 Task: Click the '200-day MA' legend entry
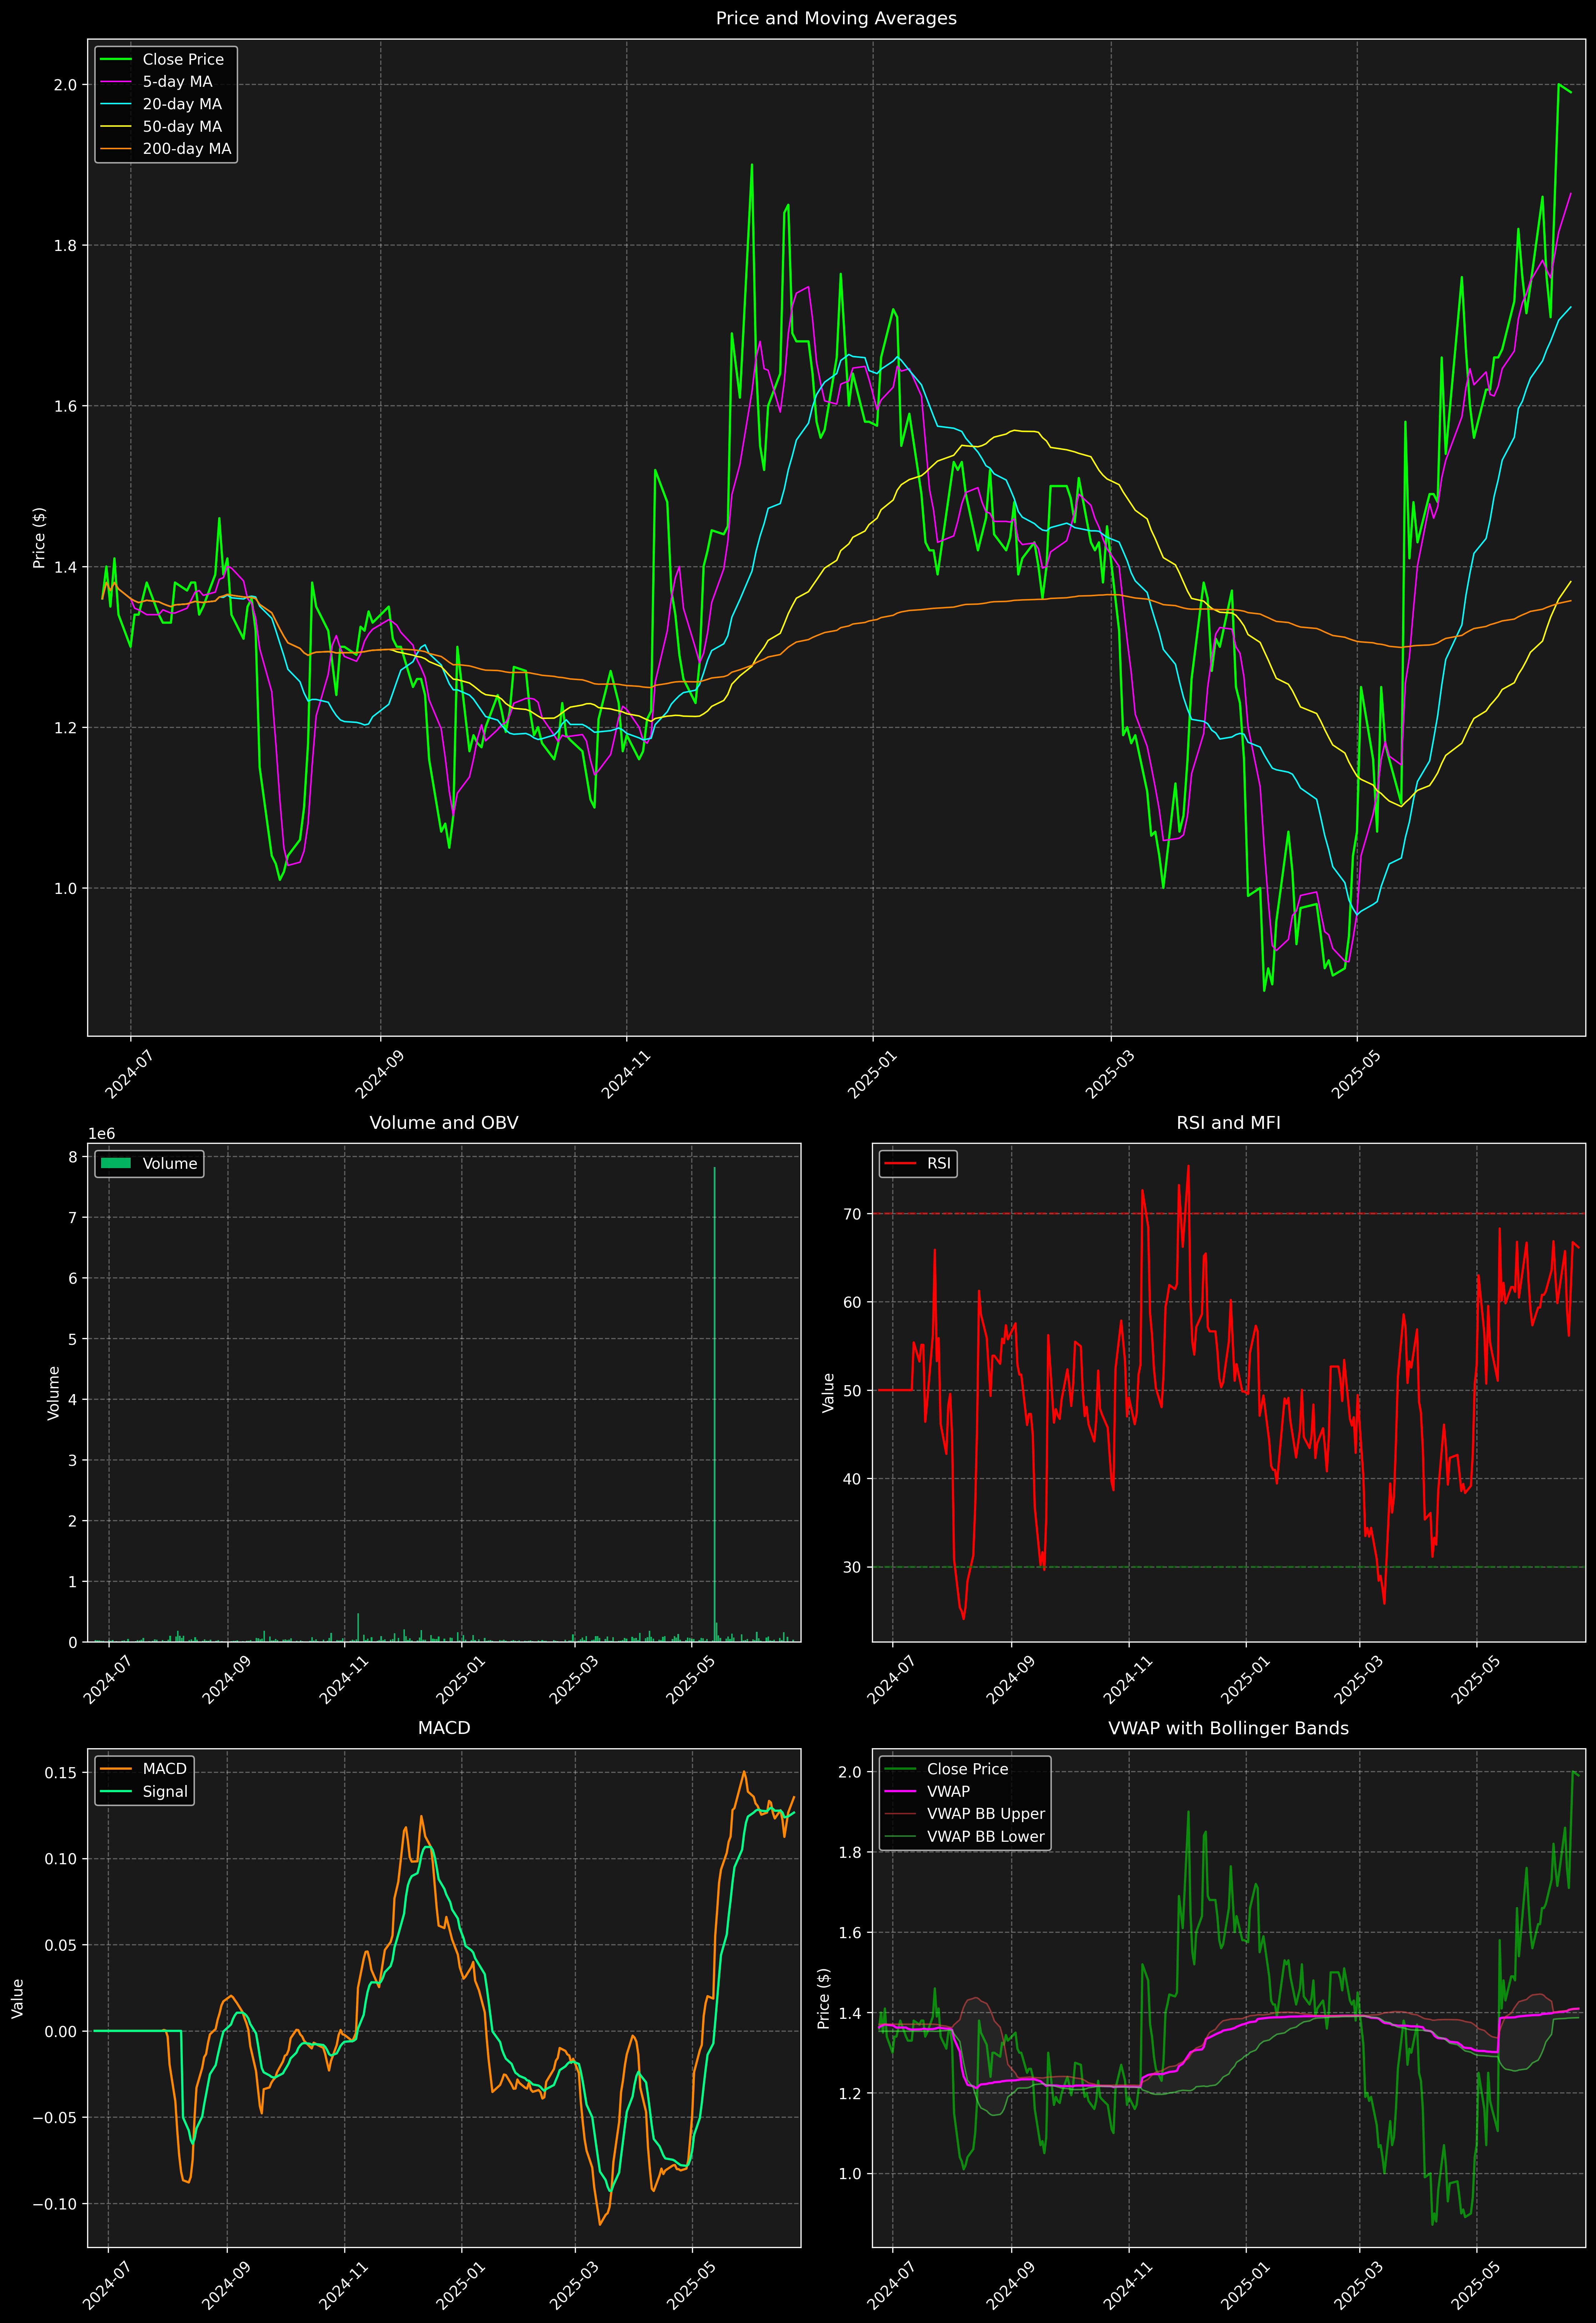pos(166,149)
